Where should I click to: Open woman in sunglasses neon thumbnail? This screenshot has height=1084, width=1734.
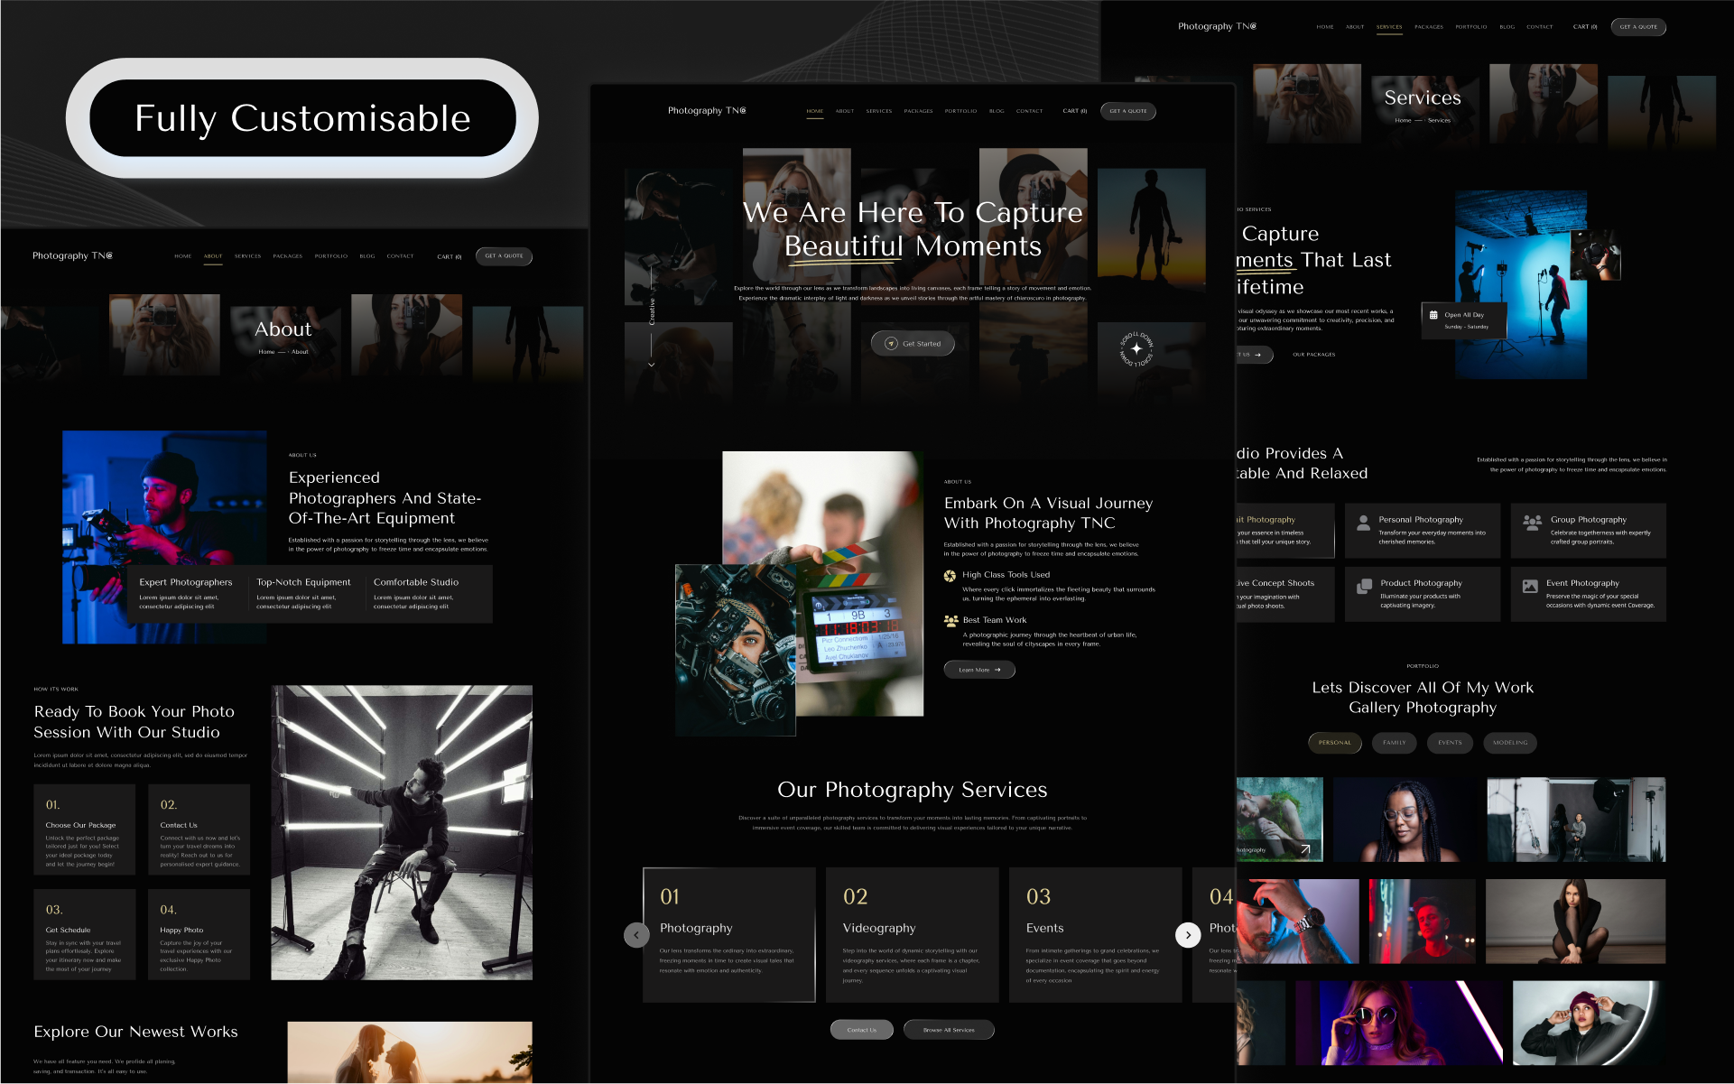tap(1399, 1024)
